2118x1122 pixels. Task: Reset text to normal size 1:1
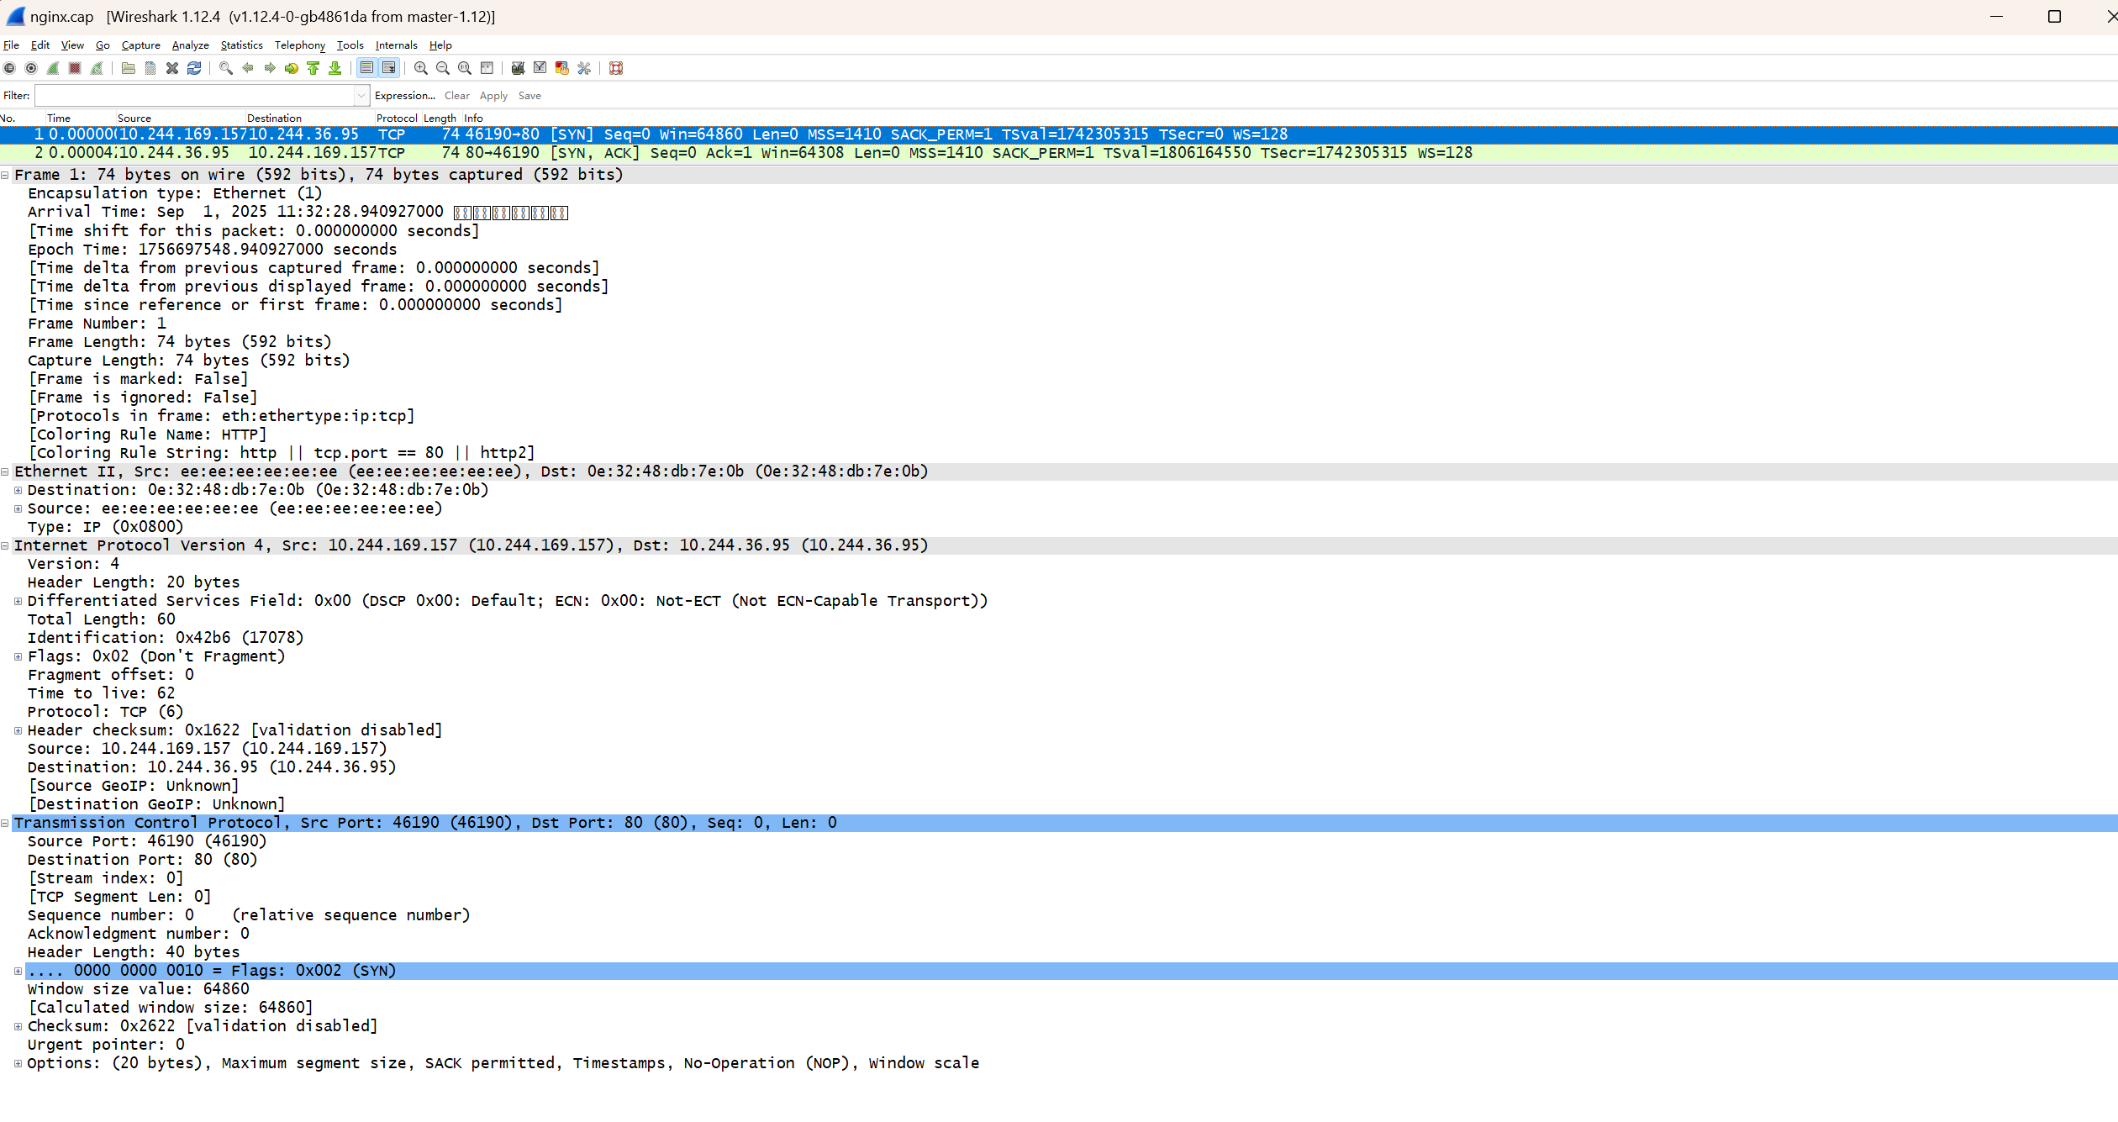(x=465, y=68)
